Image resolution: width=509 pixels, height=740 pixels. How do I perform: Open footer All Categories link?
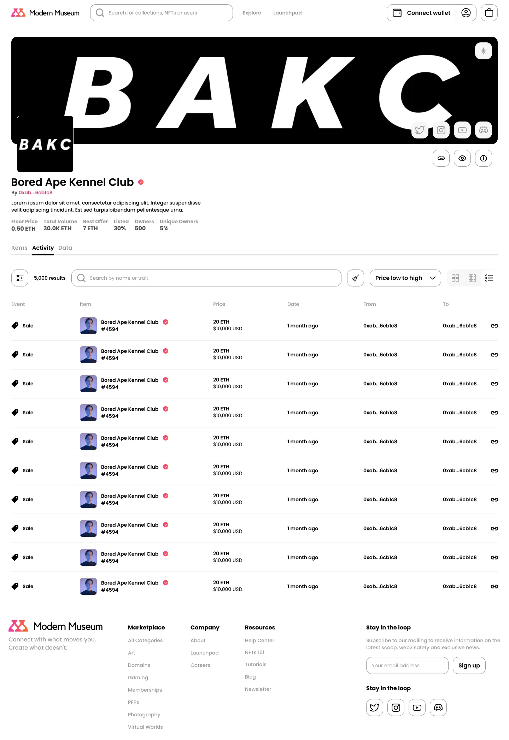pyautogui.click(x=145, y=640)
